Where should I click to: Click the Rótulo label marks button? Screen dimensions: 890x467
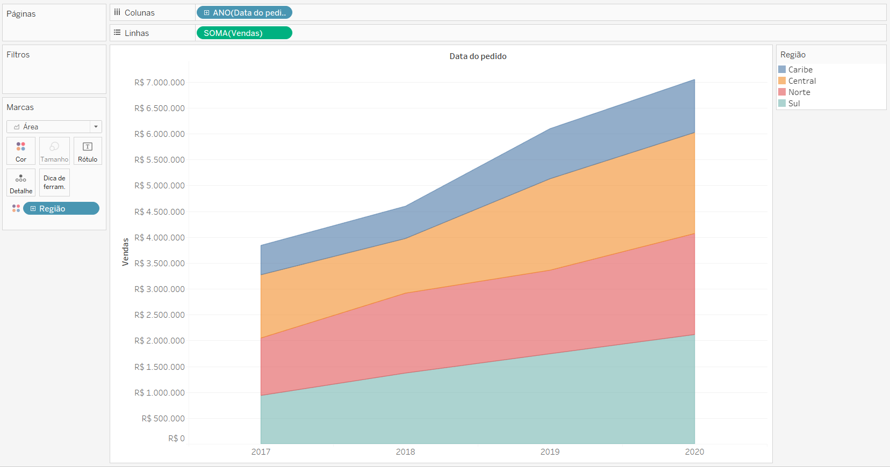88,151
